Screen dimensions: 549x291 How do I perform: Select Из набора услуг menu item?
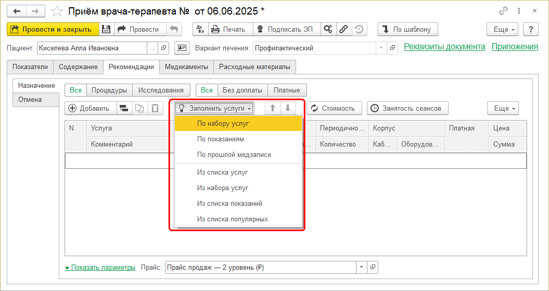[x=238, y=188]
